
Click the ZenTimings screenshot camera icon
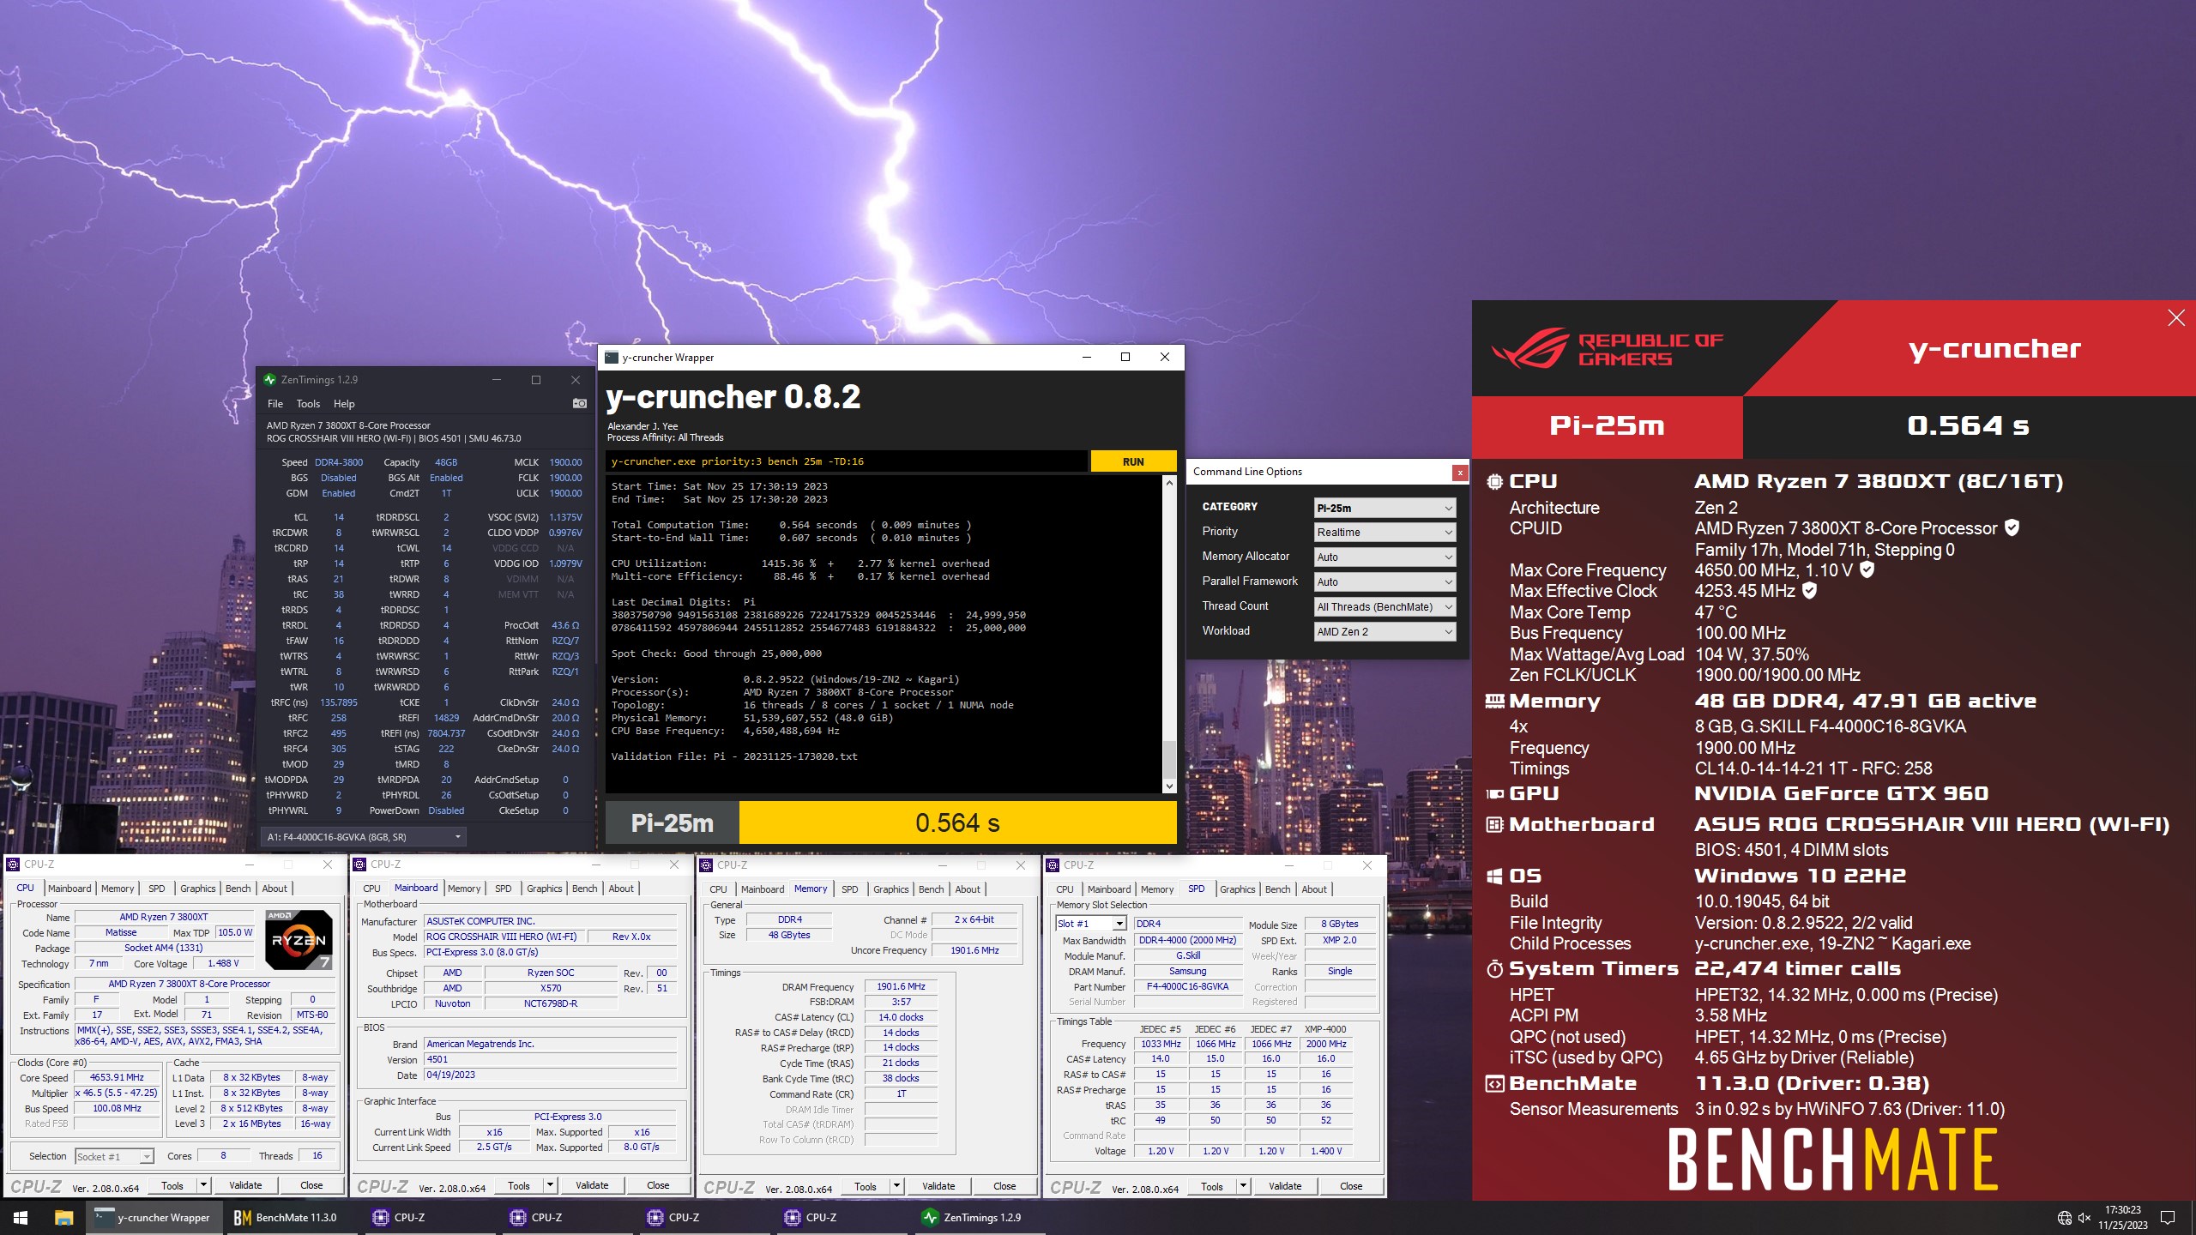[x=580, y=403]
